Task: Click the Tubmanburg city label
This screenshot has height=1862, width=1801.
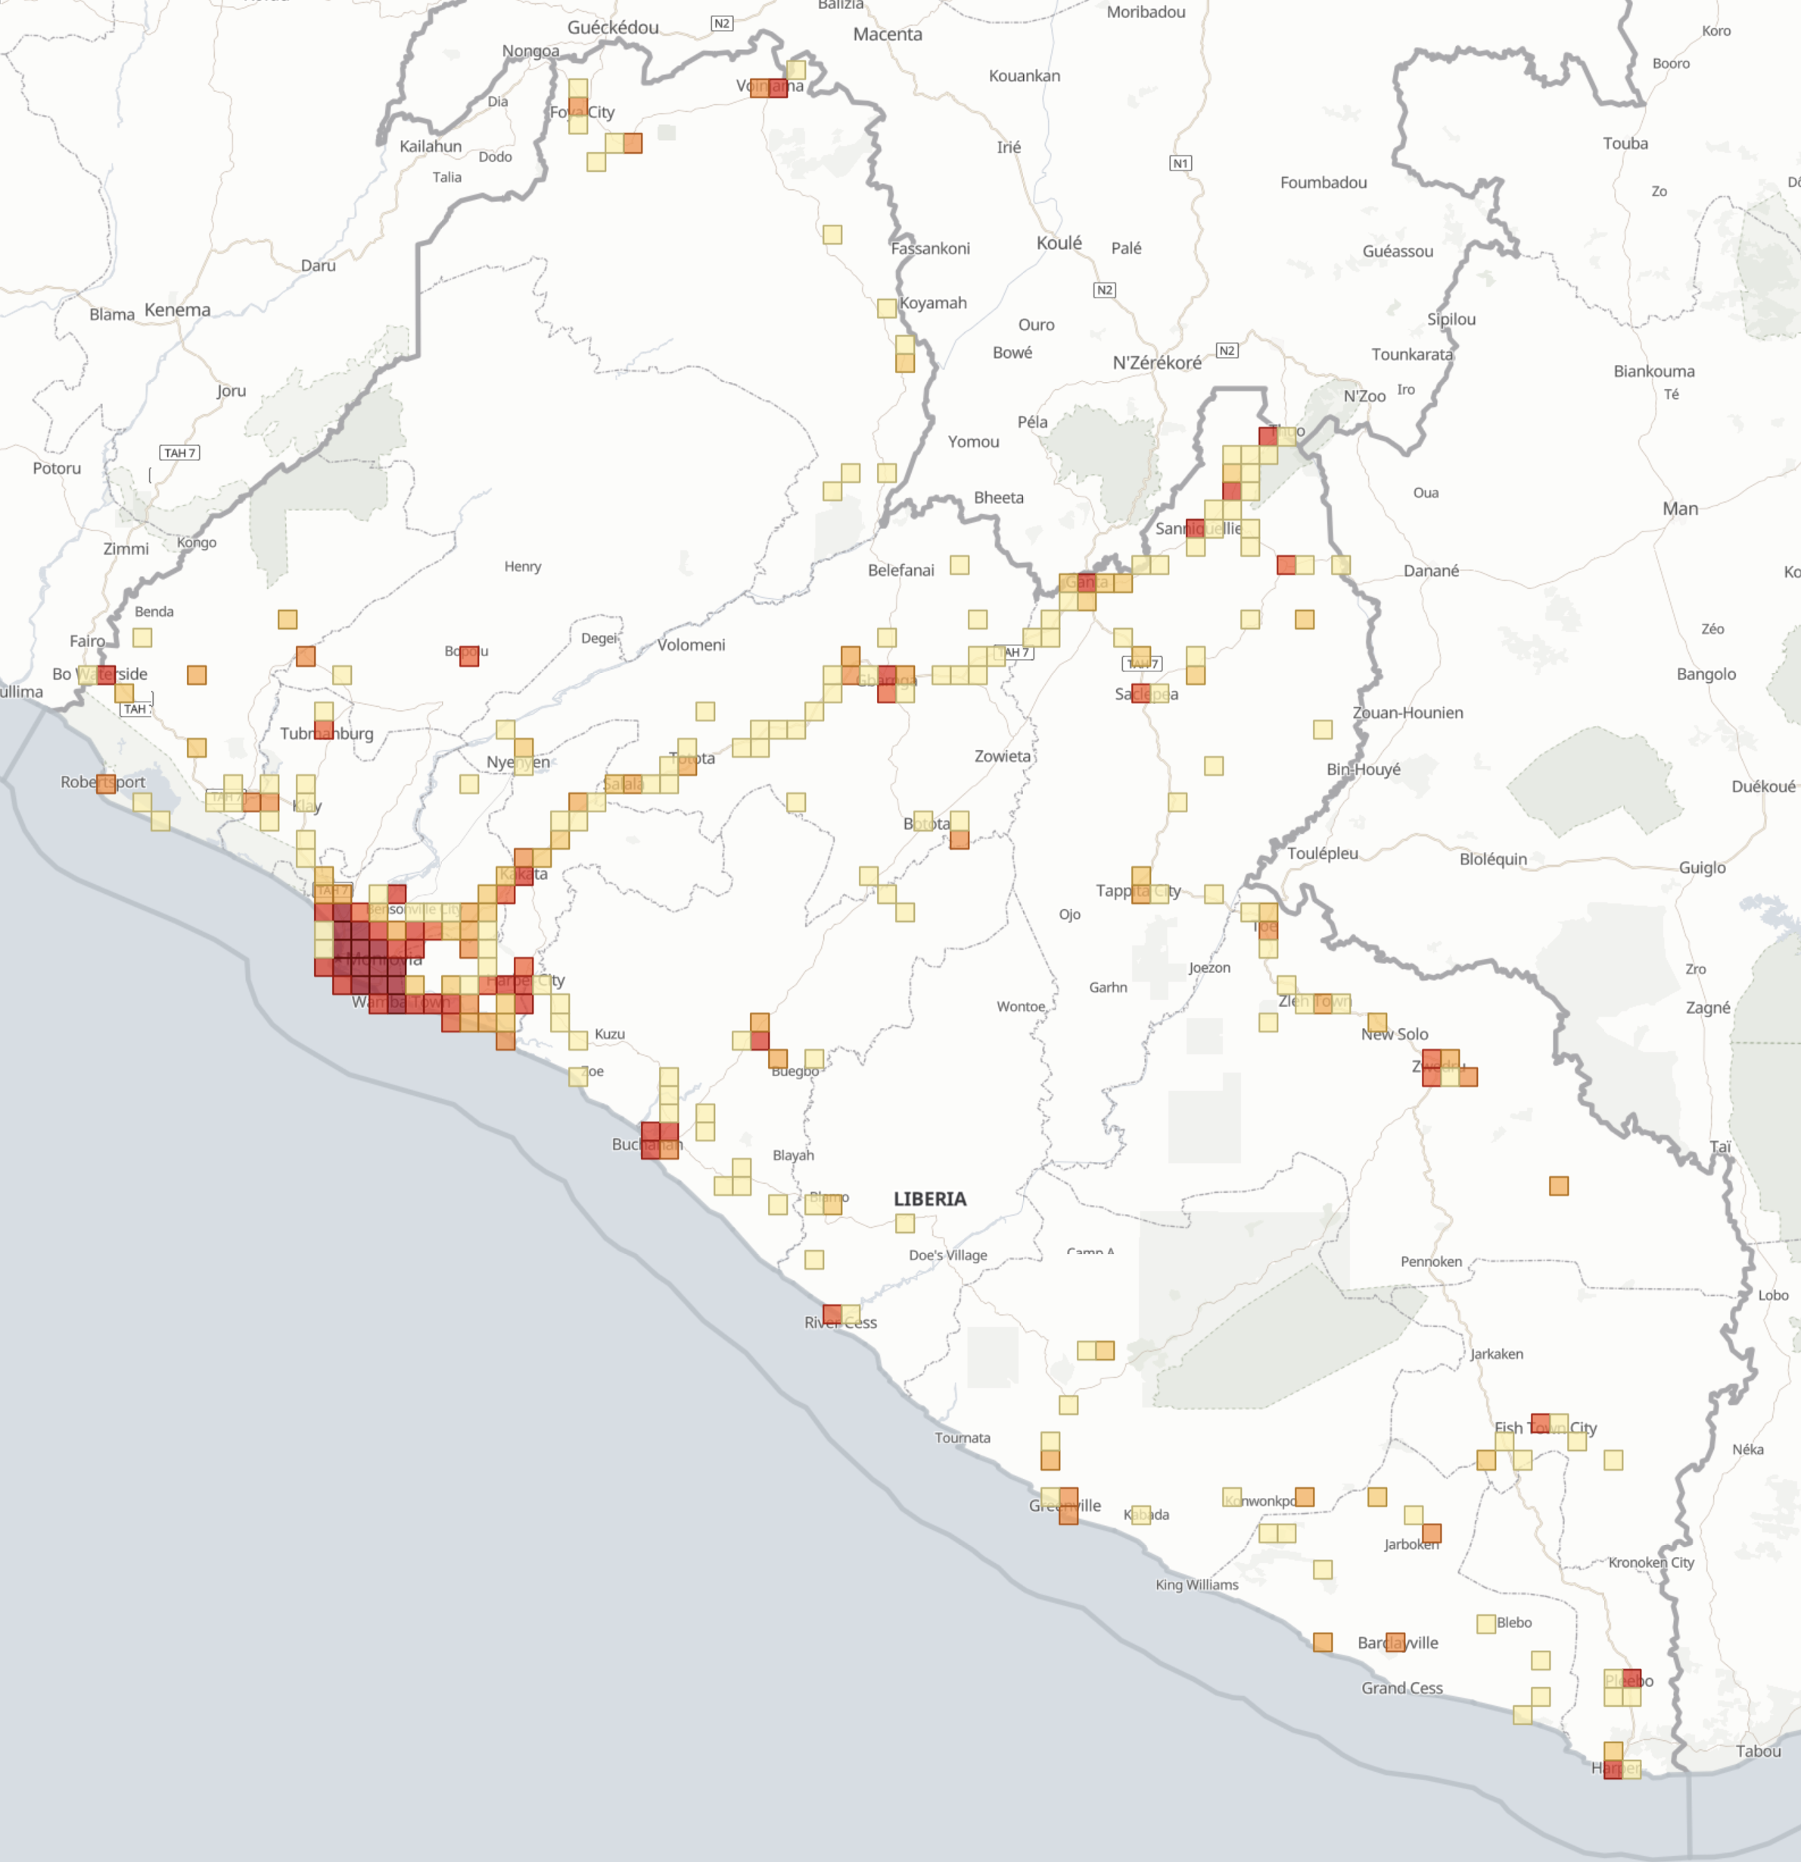Action: (326, 733)
